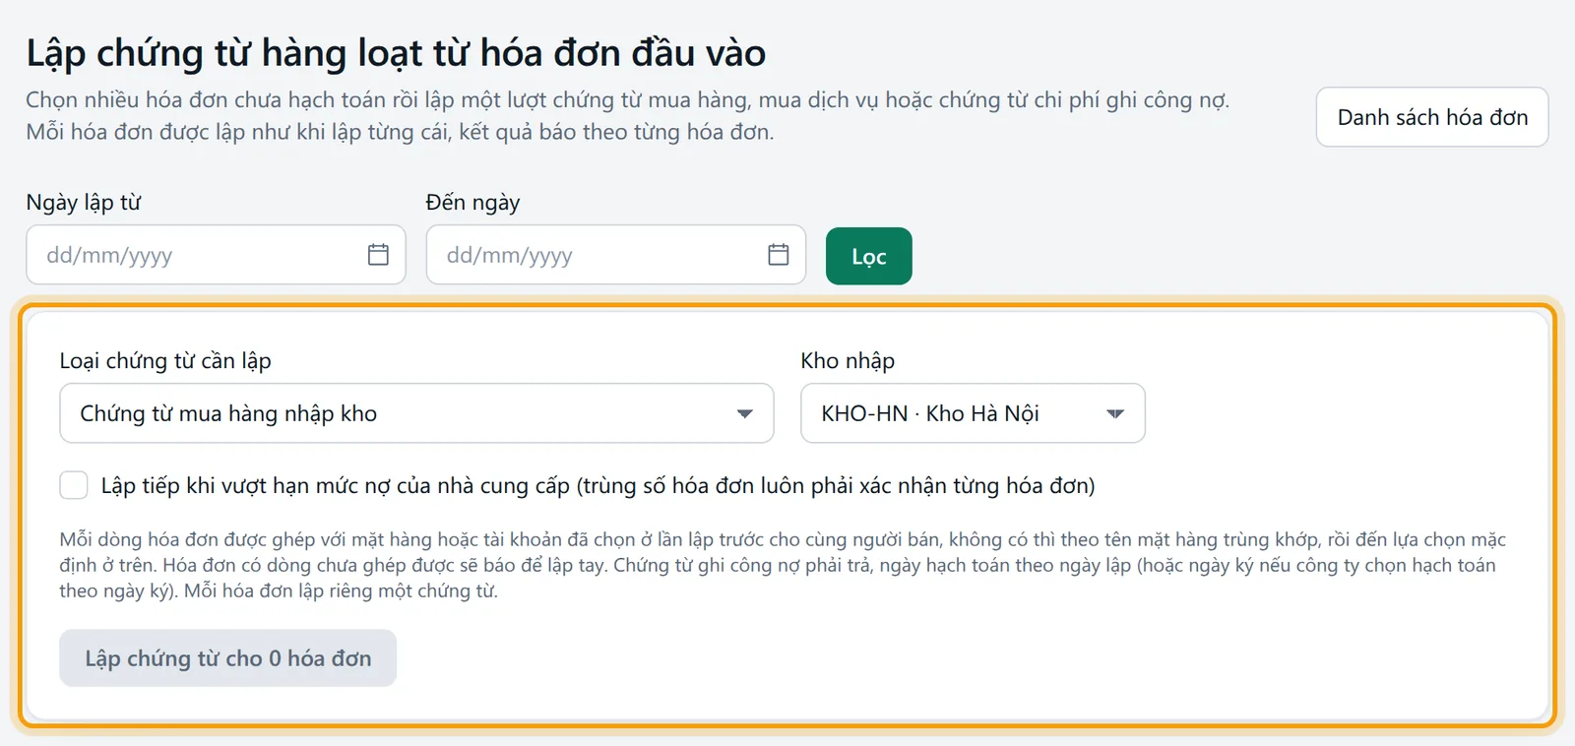Image resolution: width=1575 pixels, height=746 pixels.
Task: Click the green Lọc button
Action: pos(869,256)
